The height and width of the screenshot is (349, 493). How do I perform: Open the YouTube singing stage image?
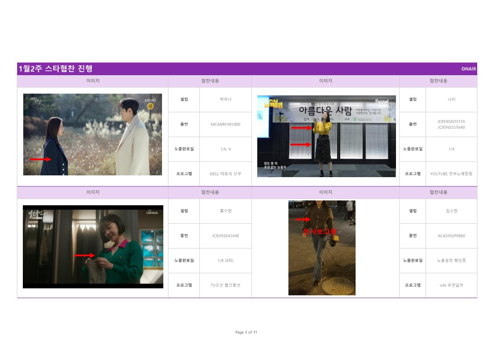326,136
